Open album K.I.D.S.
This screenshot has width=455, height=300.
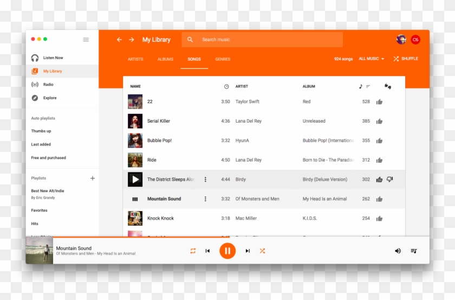pos(310,218)
